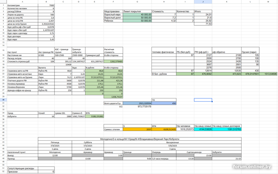Select the "рф обратно" header cell
The image size is (278, 174).
coord(227,50)
